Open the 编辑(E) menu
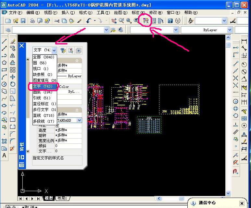 33,12
